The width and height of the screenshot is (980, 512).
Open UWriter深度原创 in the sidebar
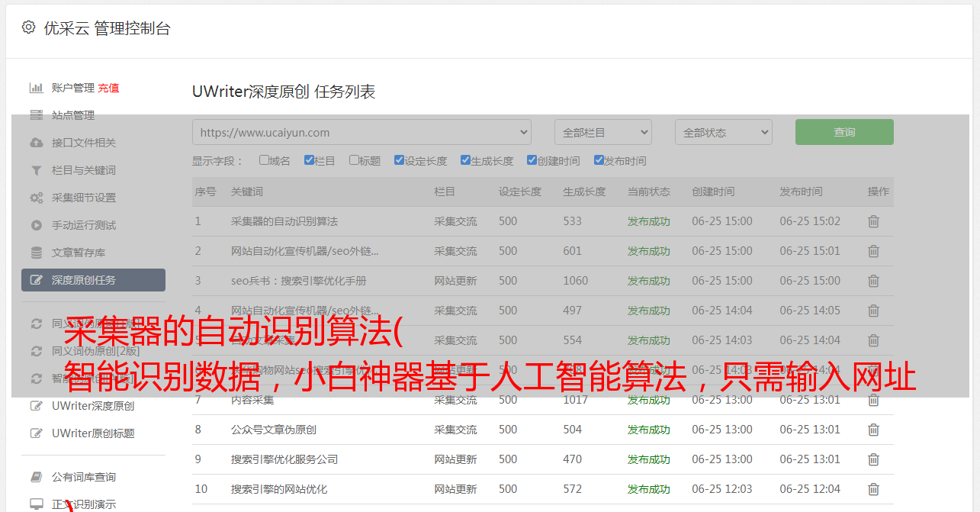[93, 406]
